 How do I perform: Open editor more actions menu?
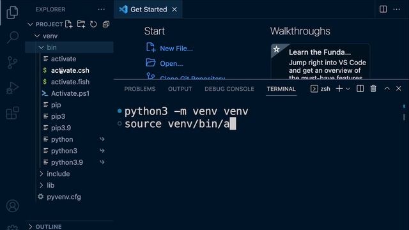(396, 9)
